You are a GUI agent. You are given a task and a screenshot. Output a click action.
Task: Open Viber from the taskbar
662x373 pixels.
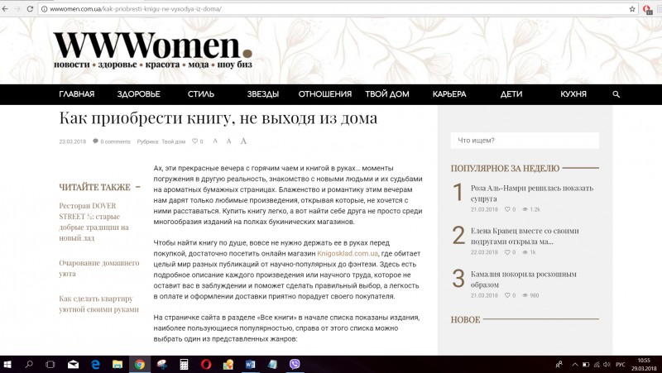pos(295,364)
